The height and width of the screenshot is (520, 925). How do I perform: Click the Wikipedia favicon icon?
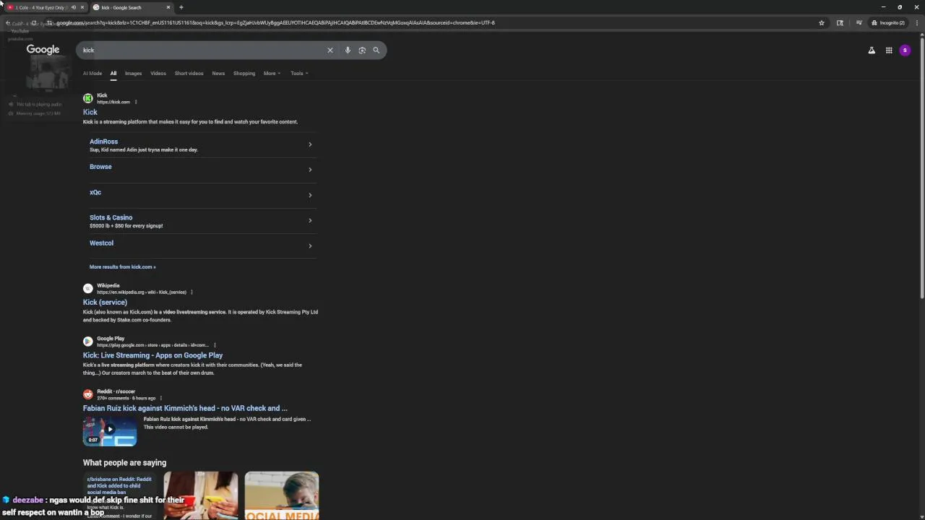tap(88, 288)
